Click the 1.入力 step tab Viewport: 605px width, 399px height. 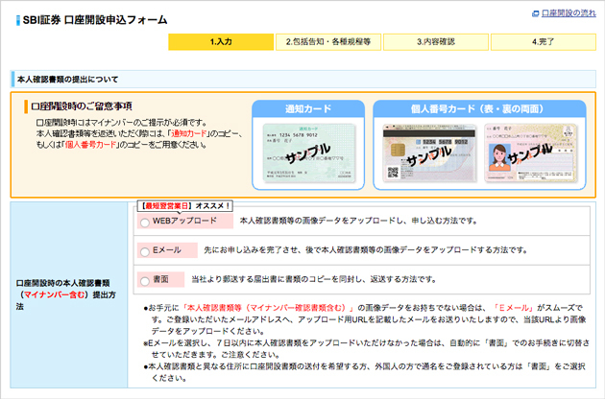coord(221,41)
